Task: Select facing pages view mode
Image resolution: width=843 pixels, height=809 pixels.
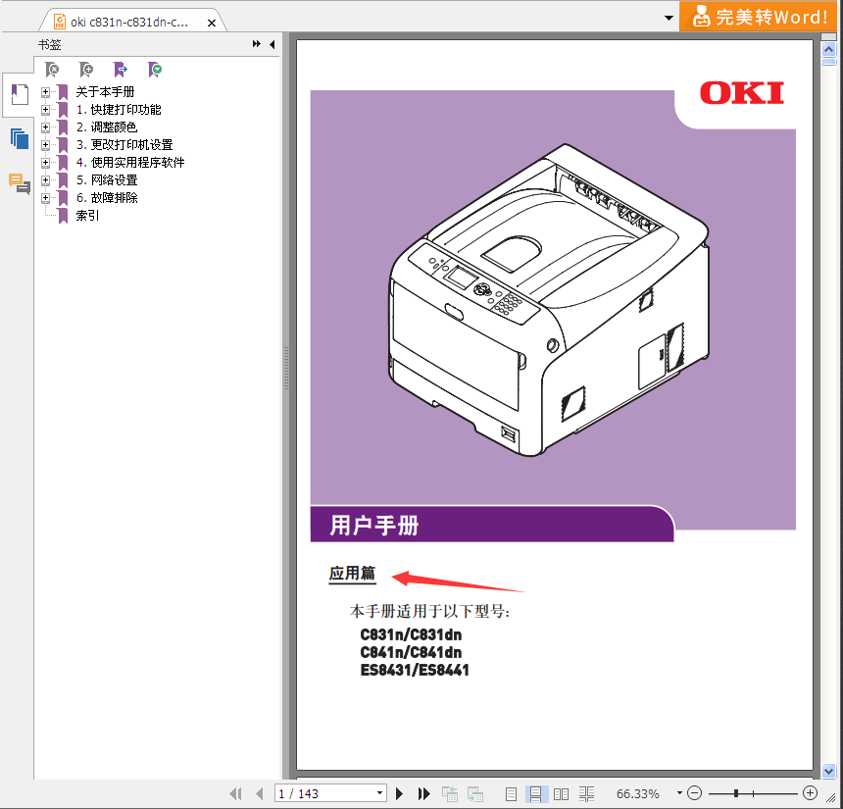Action: [x=561, y=793]
